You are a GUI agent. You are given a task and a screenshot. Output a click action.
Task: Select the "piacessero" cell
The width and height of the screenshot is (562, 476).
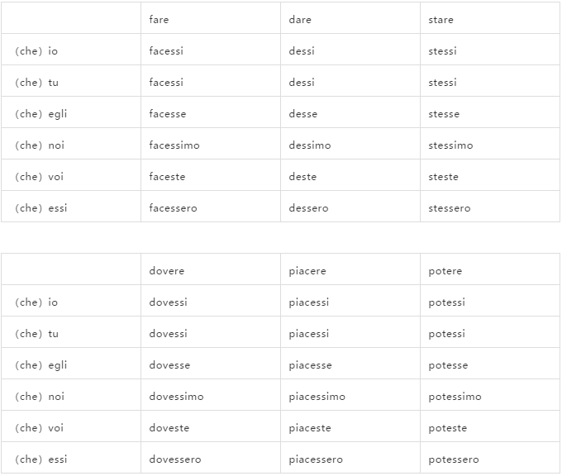pos(316,459)
